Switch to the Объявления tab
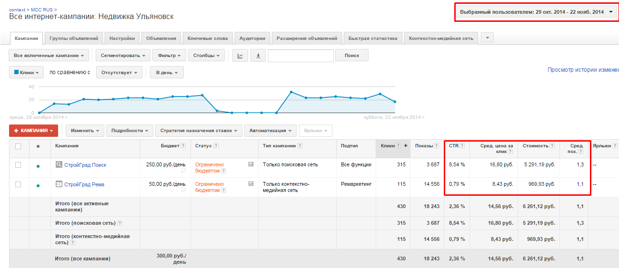Viewport: 619px width, 268px height. coord(161,38)
